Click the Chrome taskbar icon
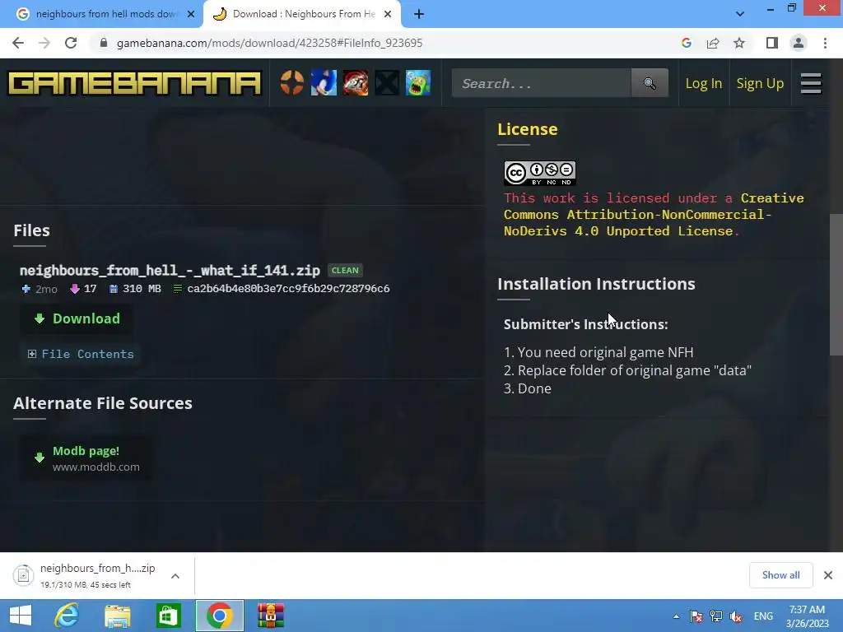 pos(219,616)
